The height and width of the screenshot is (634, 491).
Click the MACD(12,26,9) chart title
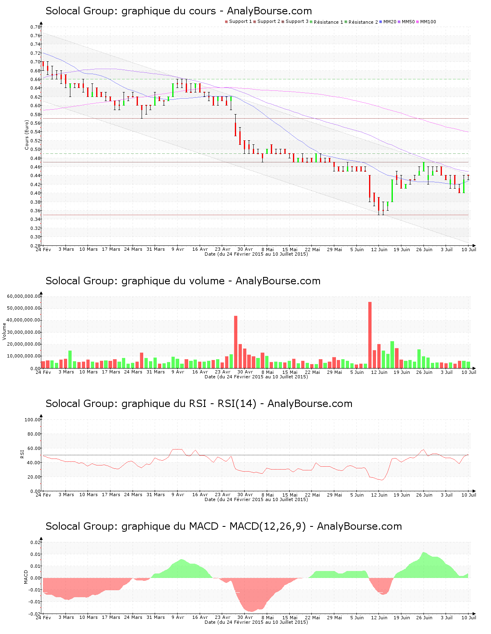pos(223,526)
